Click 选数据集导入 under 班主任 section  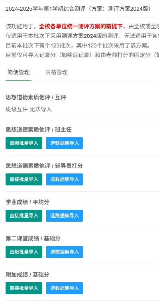click(65, 143)
